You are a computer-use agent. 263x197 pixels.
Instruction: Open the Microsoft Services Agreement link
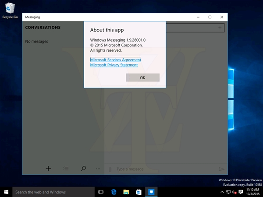pos(115,60)
